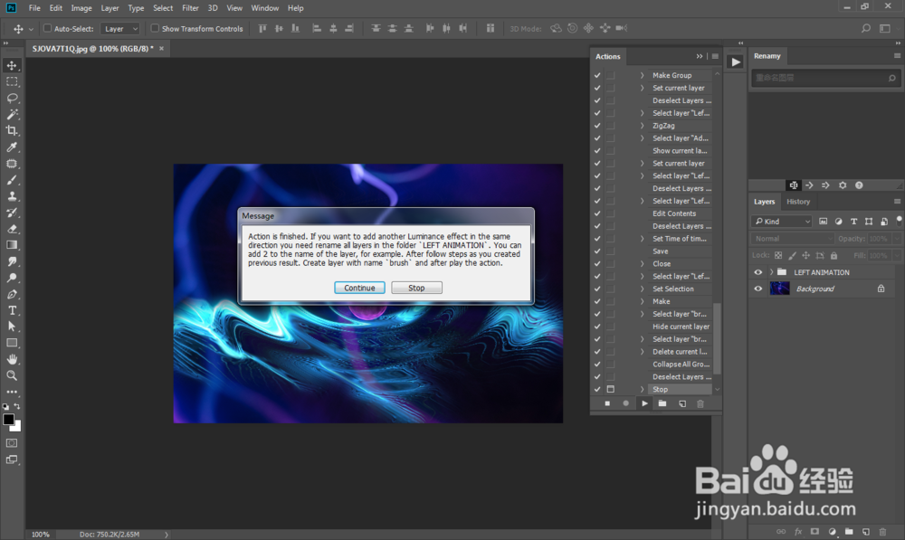
Task: Select the Layers tab
Action: click(x=764, y=202)
